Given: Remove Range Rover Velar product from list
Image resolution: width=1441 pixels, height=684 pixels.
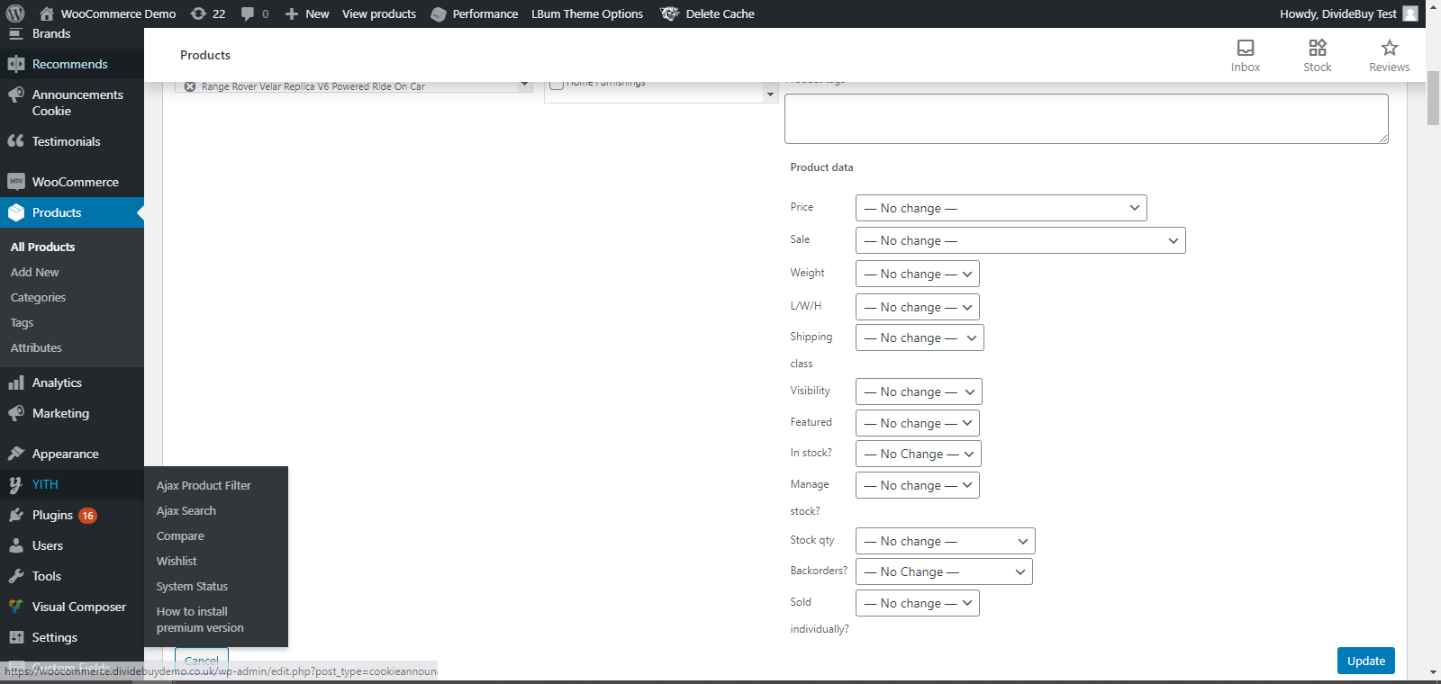Looking at the screenshot, I should click(190, 87).
